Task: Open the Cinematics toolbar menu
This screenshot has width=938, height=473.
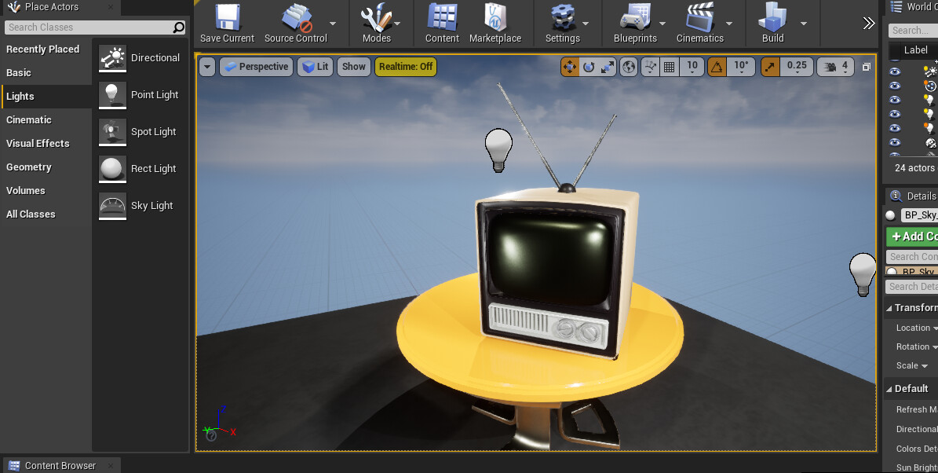Action: pos(701,24)
